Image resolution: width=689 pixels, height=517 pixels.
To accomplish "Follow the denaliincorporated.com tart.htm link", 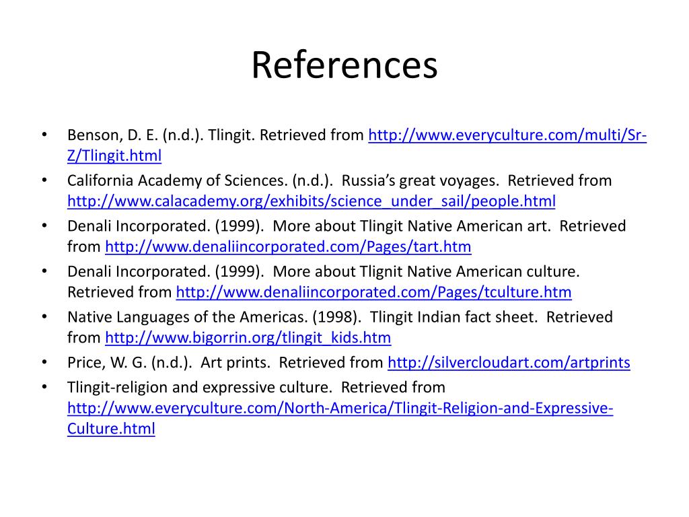I will 288,246.
